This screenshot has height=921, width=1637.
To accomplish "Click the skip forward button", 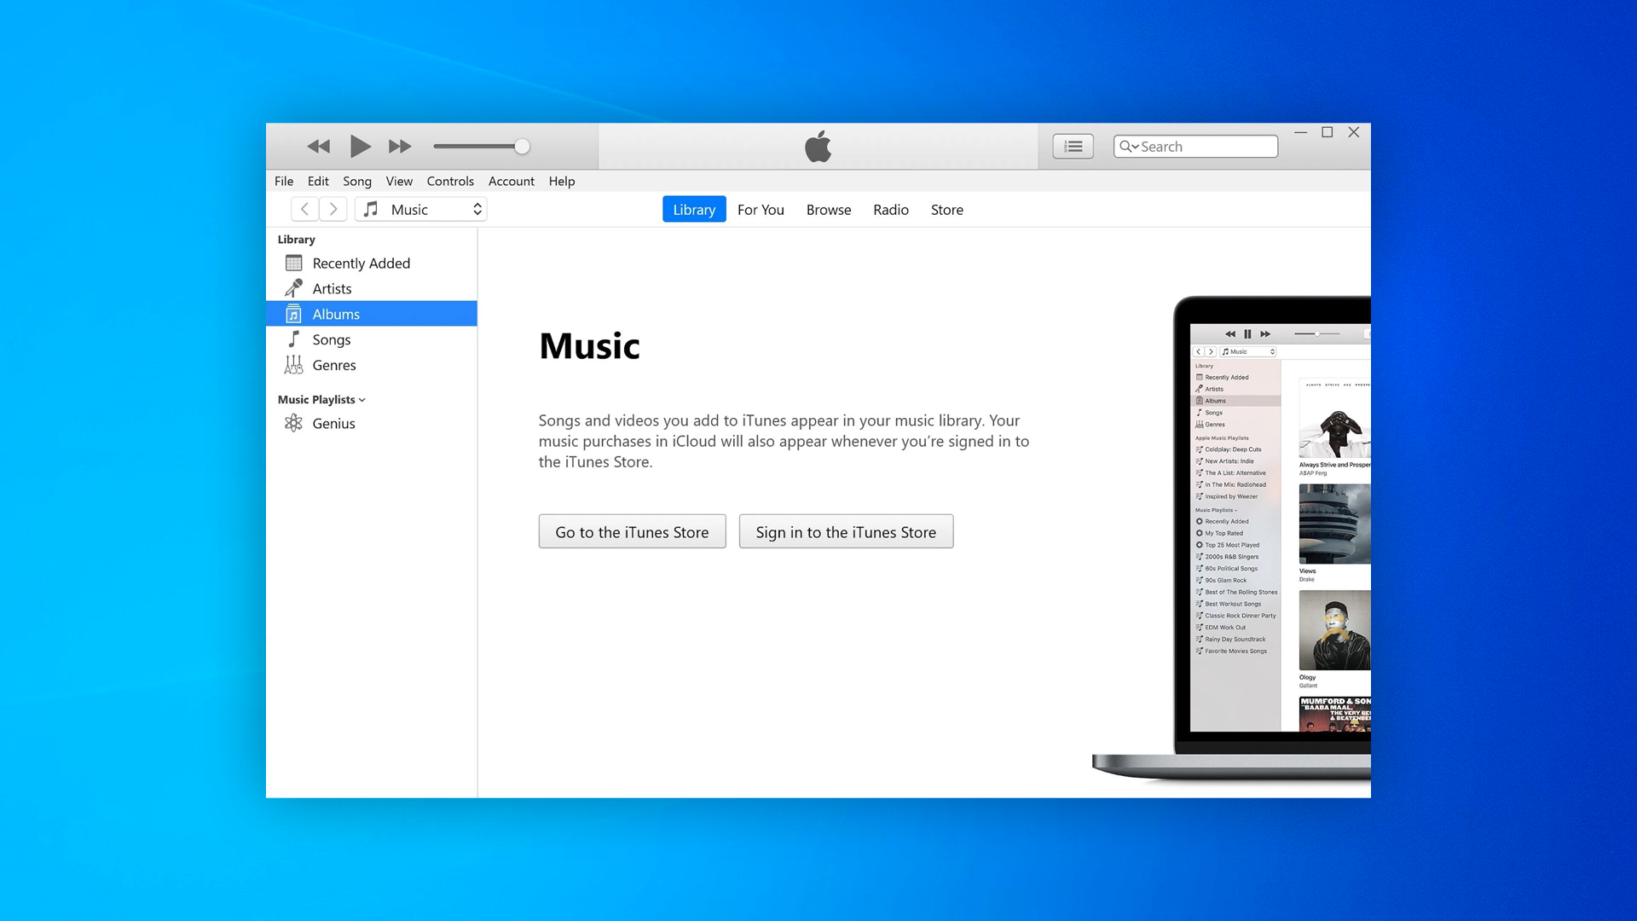I will click(399, 145).
